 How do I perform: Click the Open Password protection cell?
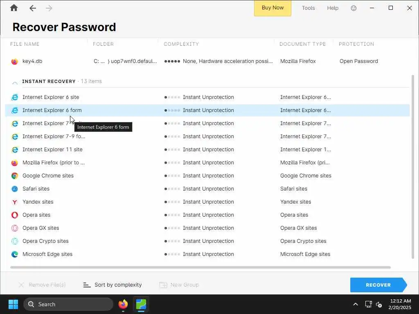point(358,61)
